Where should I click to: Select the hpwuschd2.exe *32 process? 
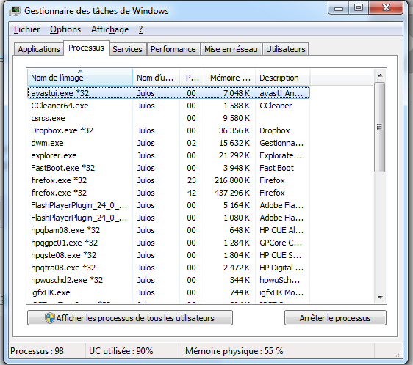click(x=168, y=280)
